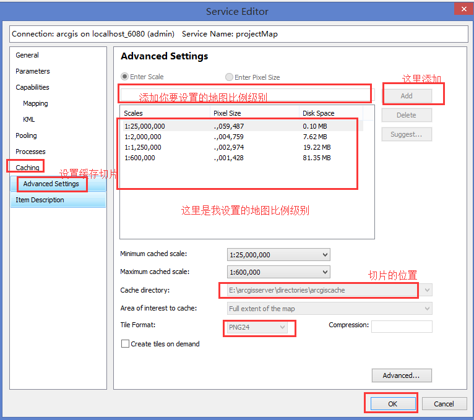This screenshot has width=474, height=420.
Task: Open the Parameters page
Action: (x=33, y=71)
